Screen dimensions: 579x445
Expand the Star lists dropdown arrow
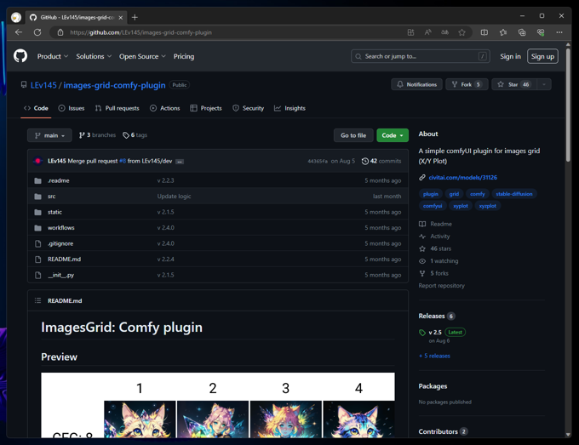pos(543,84)
